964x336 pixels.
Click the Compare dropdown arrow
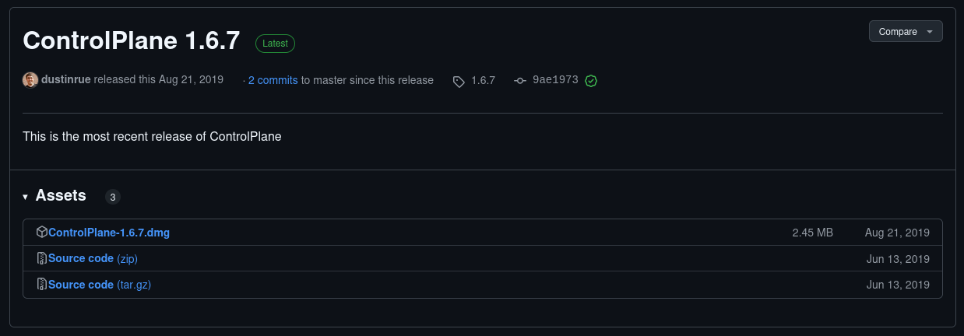tap(930, 32)
